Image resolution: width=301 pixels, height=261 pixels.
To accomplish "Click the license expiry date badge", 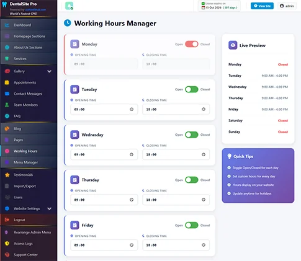I will point(219,6).
